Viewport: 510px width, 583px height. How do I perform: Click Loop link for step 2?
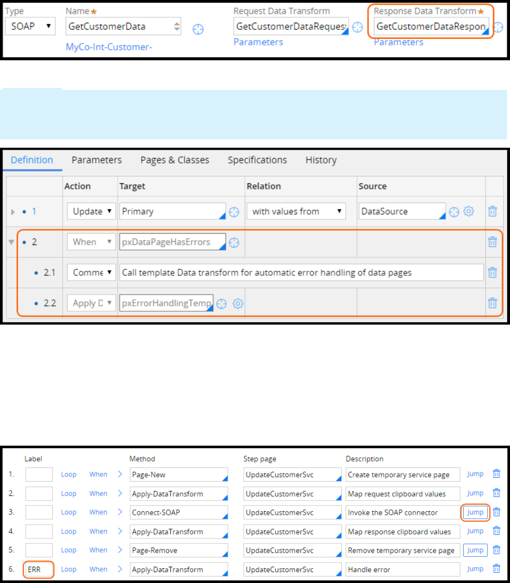69,494
